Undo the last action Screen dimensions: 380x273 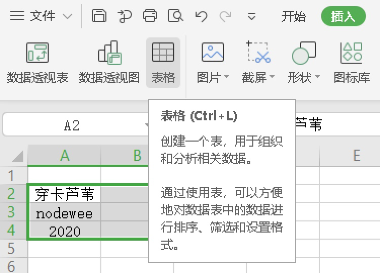coord(201,16)
